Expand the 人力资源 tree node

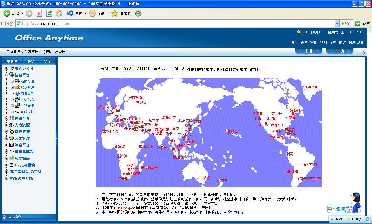click(7, 125)
